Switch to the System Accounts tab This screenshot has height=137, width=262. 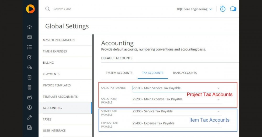pos(119,73)
